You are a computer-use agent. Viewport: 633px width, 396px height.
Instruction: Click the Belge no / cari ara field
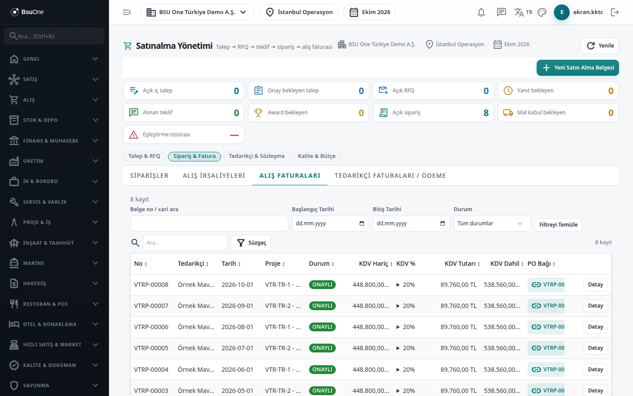pos(209,224)
